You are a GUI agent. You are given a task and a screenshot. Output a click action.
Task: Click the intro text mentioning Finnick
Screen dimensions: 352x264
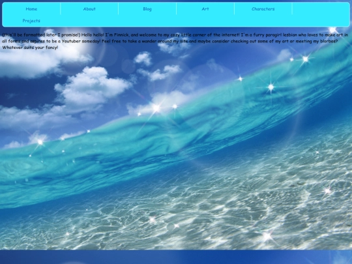click(175, 41)
